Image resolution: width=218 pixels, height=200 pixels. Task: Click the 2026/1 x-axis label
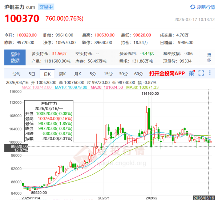[104, 198]
